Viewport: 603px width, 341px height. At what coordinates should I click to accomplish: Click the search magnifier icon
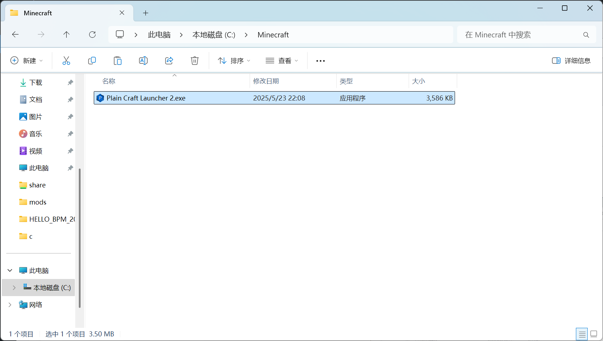pyautogui.click(x=586, y=35)
